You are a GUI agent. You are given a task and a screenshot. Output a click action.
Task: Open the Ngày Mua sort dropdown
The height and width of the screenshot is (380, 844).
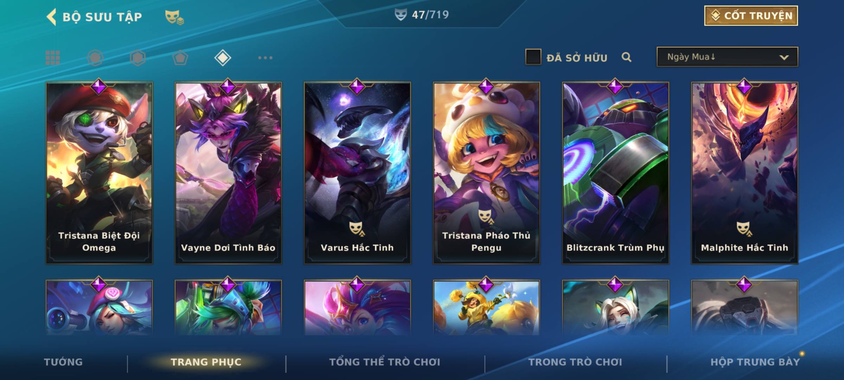pyautogui.click(x=727, y=57)
